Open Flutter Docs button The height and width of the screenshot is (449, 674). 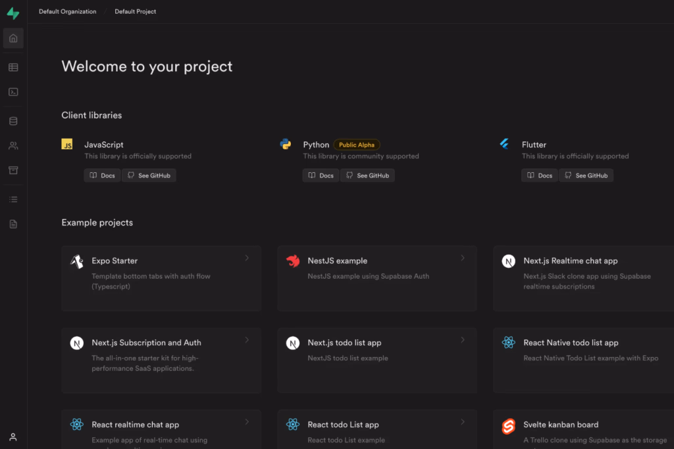540,176
